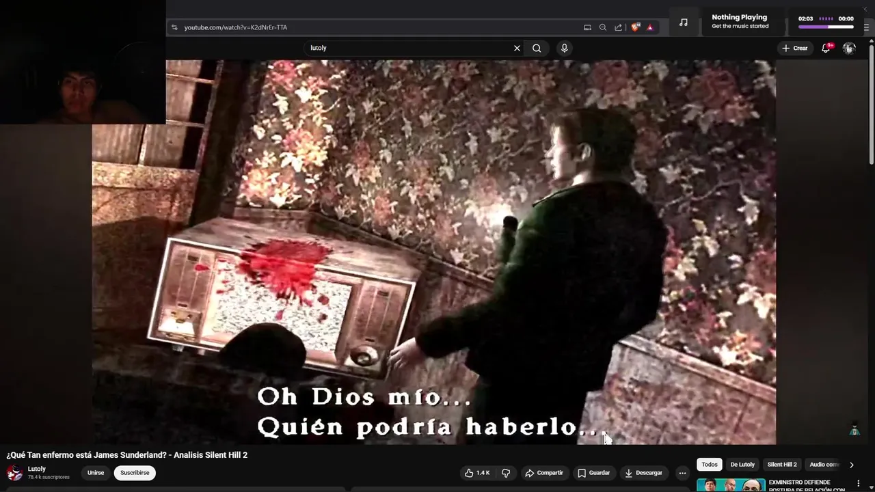Click the 'Descargar' download button
The image size is (875, 492).
click(x=643, y=473)
